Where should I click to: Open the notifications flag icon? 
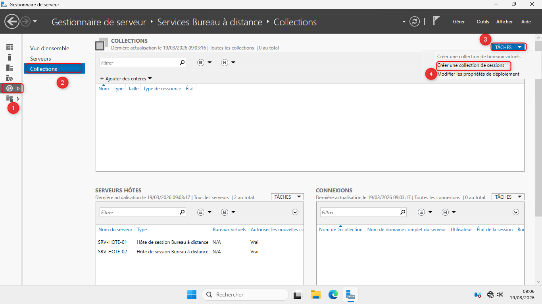436,21
